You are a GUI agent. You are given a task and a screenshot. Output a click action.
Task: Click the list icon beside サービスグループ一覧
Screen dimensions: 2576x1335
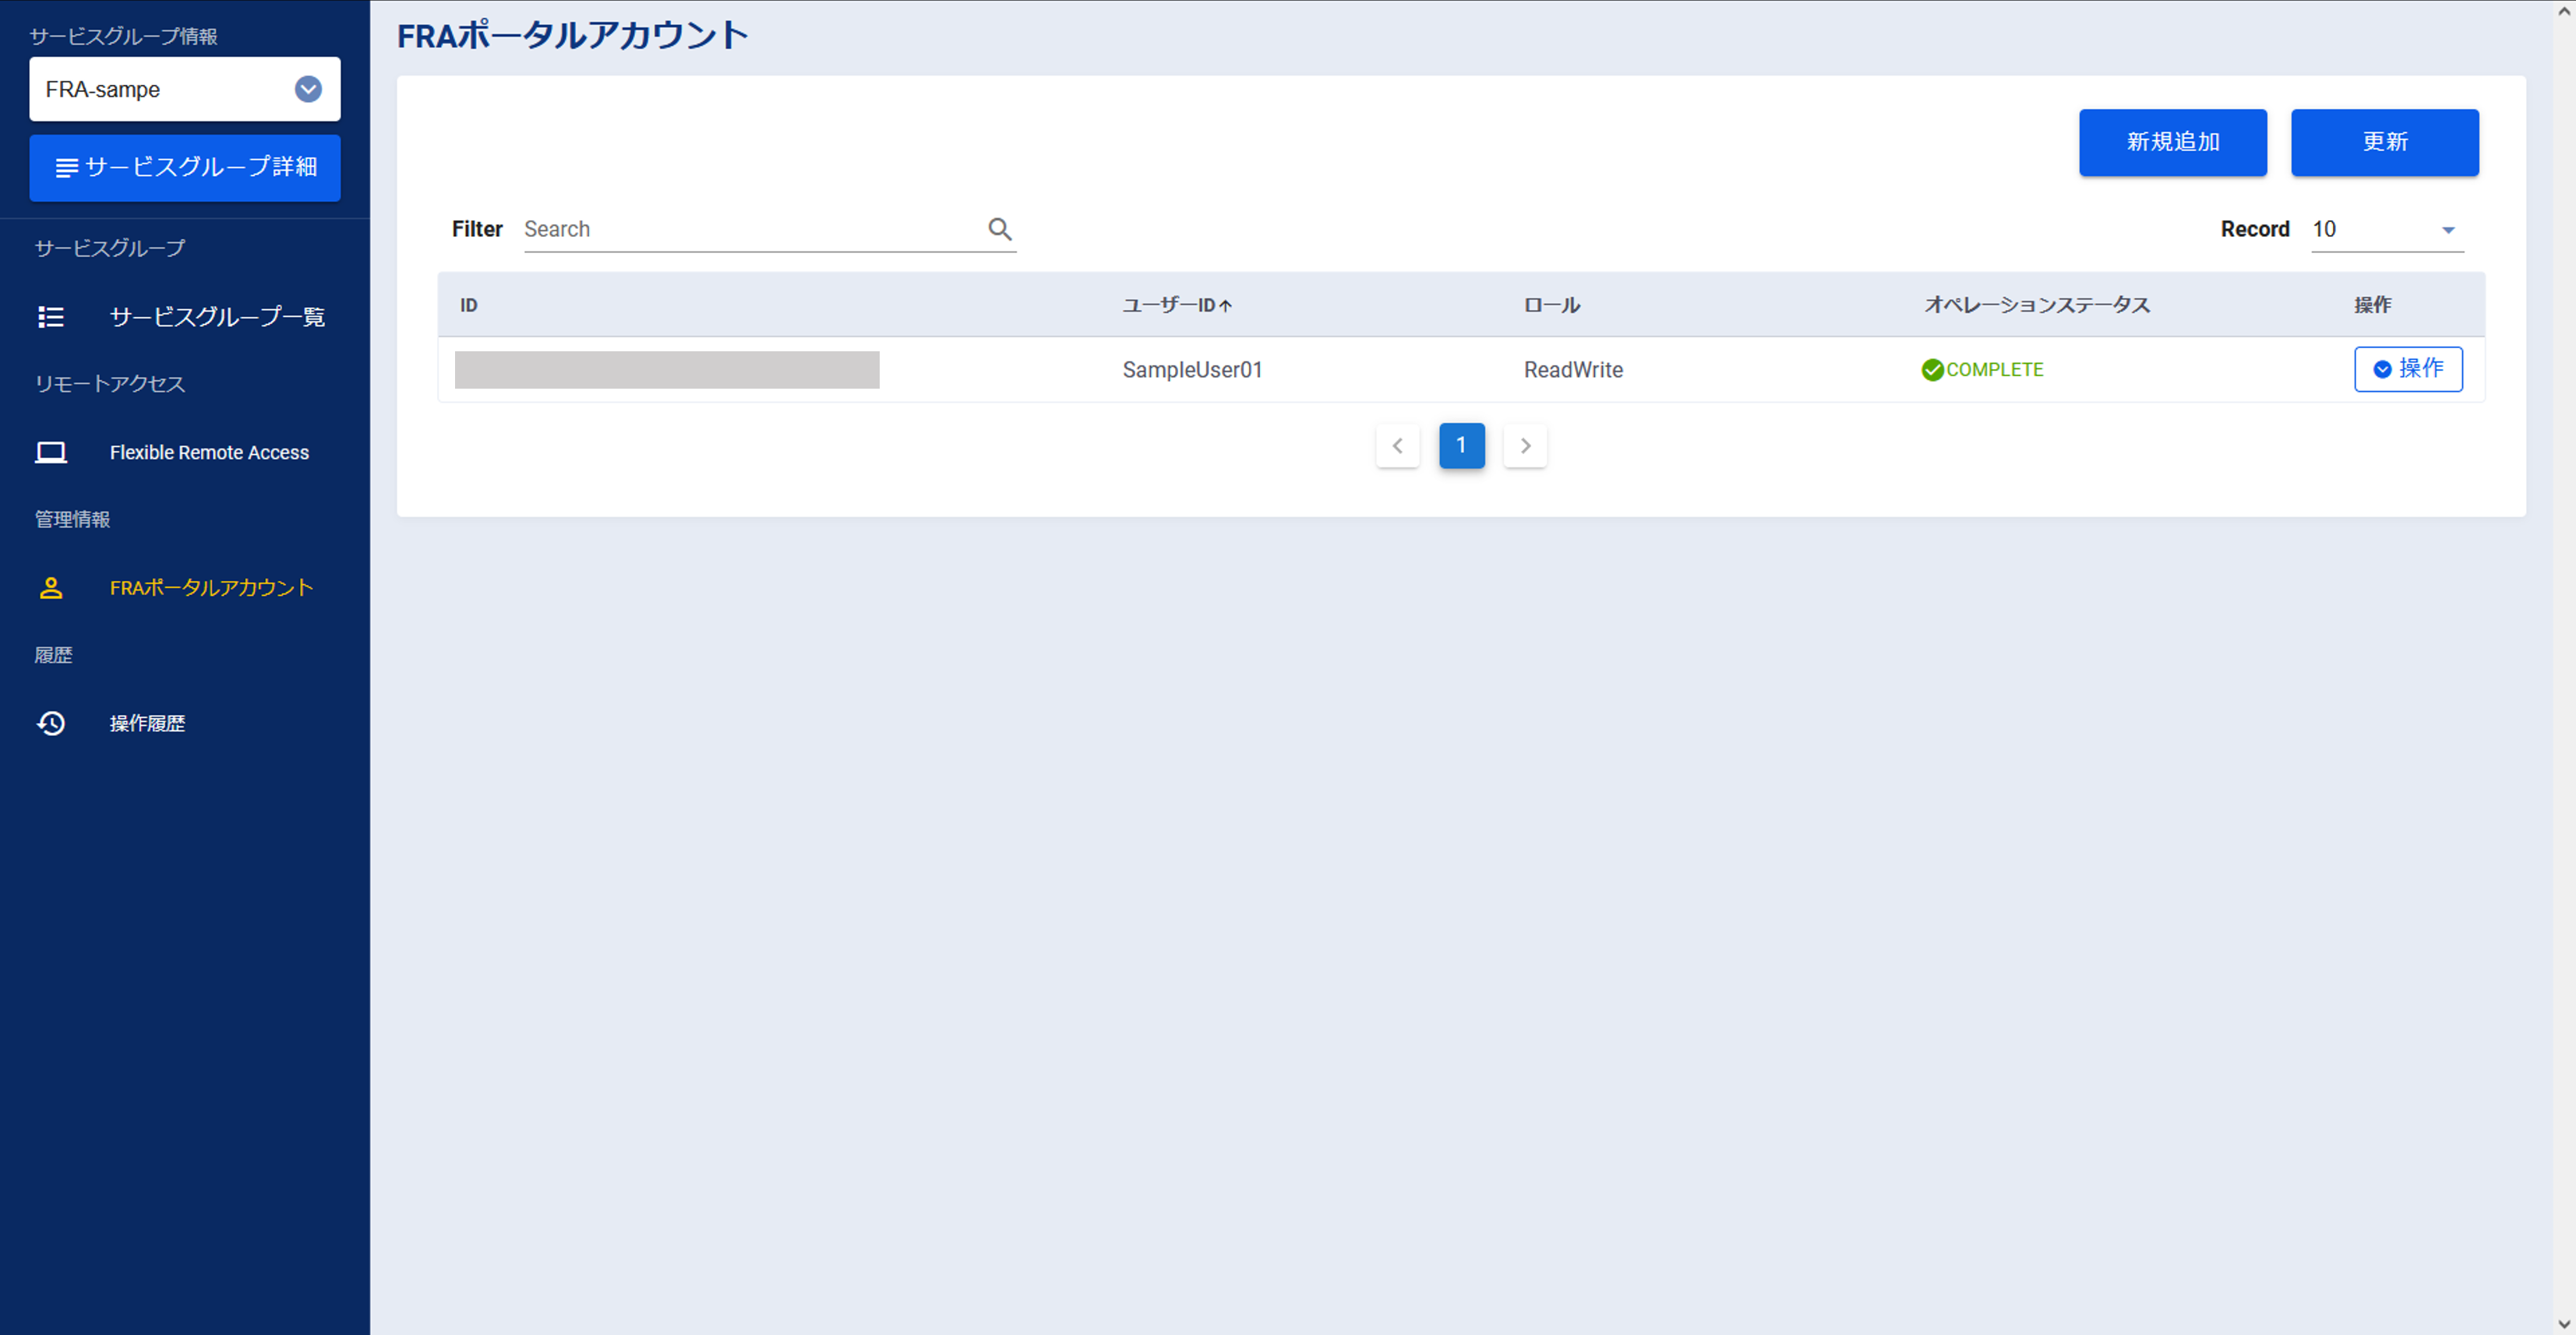[x=51, y=317]
